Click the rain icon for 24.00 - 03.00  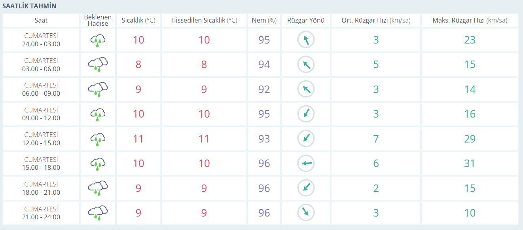[98, 40]
